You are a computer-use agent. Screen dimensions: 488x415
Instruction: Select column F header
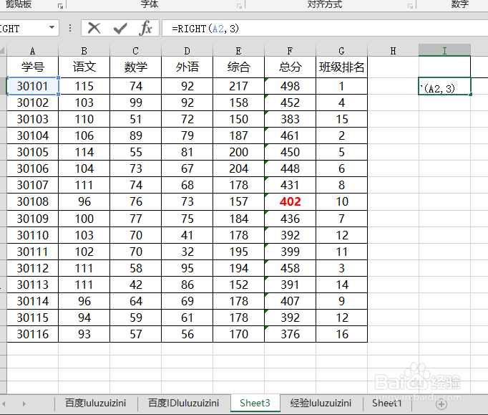click(x=290, y=50)
